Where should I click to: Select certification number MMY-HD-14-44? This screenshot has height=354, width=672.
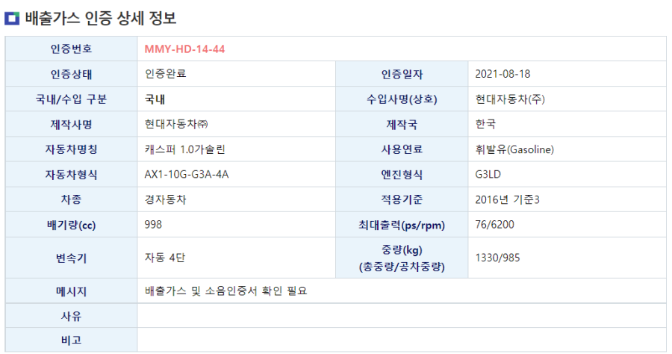click(x=184, y=49)
